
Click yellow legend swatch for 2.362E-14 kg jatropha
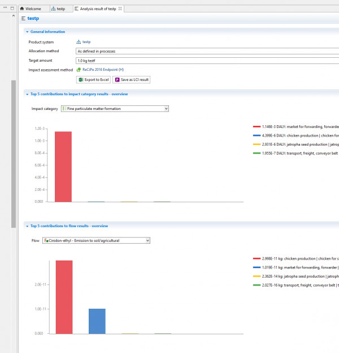tap(257, 277)
